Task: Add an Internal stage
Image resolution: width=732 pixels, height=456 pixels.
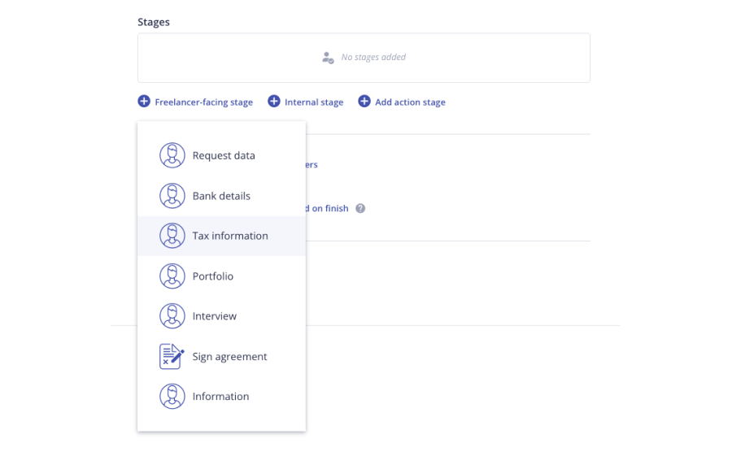Action: click(x=305, y=102)
